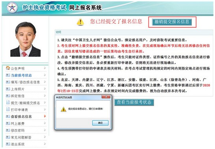
Task: Click the arrow on 网上缴费 row
Action: (45, 123)
